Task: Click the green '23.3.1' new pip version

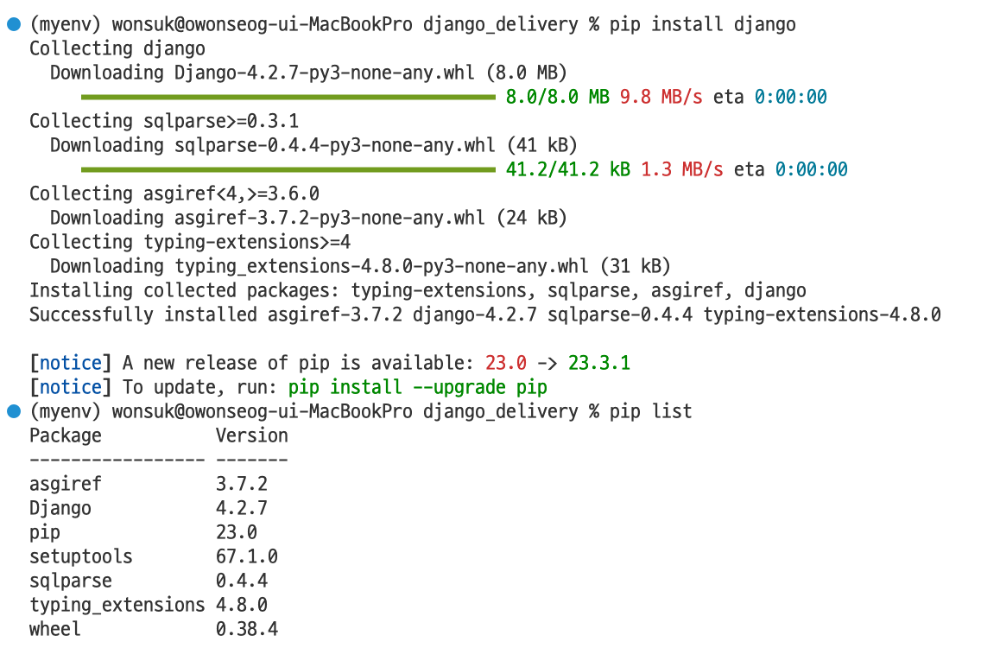Action: tap(599, 363)
